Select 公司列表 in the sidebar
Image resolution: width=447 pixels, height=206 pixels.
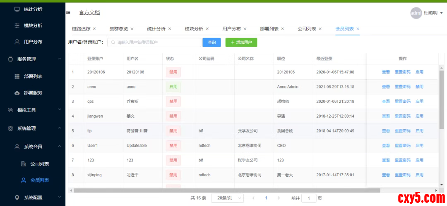click(39, 164)
